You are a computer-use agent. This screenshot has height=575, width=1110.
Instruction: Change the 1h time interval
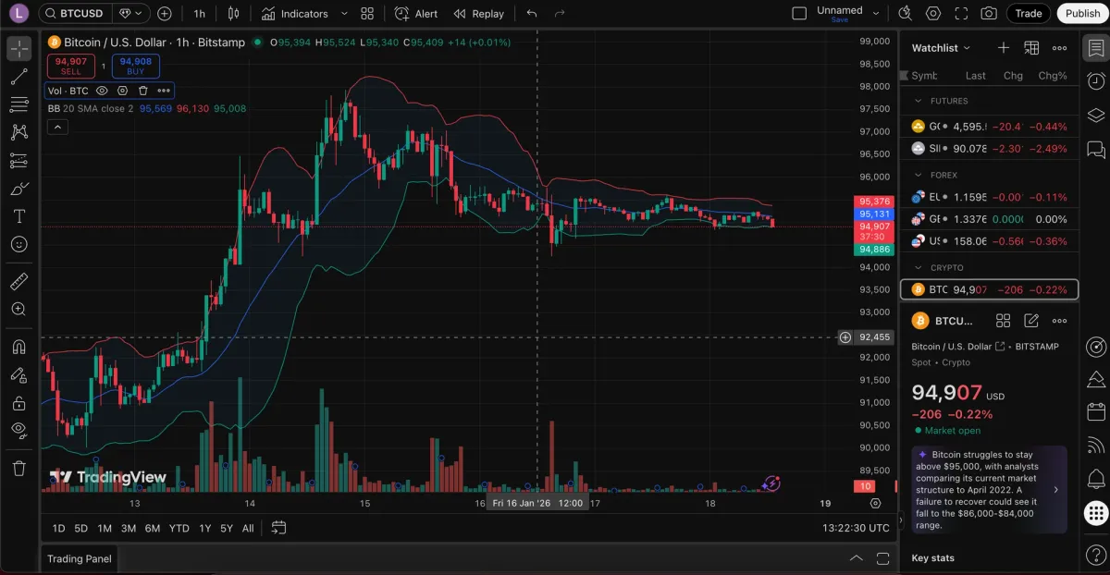[199, 14]
